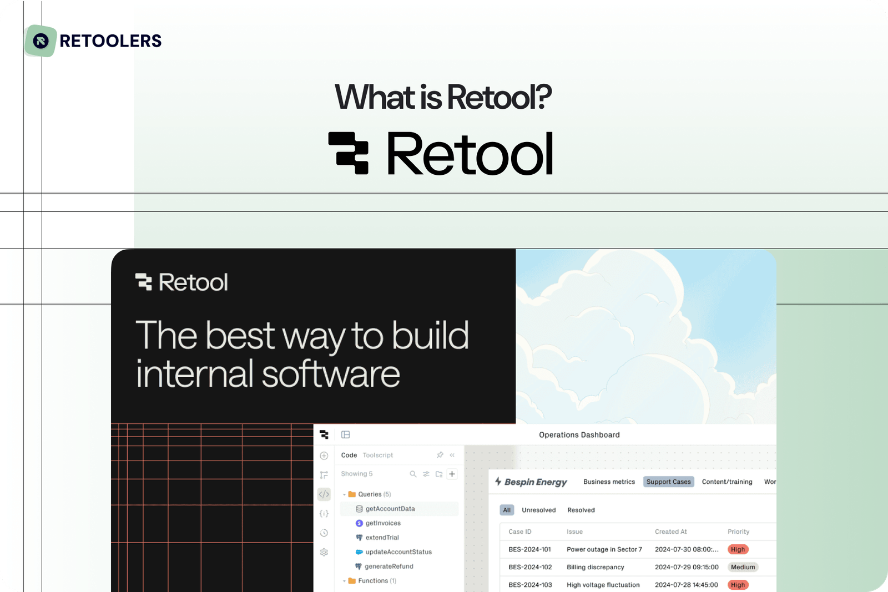Screen dimensions: 888x592
Task: Click the Retool logo icon in editor top-left
Action: point(325,434)
